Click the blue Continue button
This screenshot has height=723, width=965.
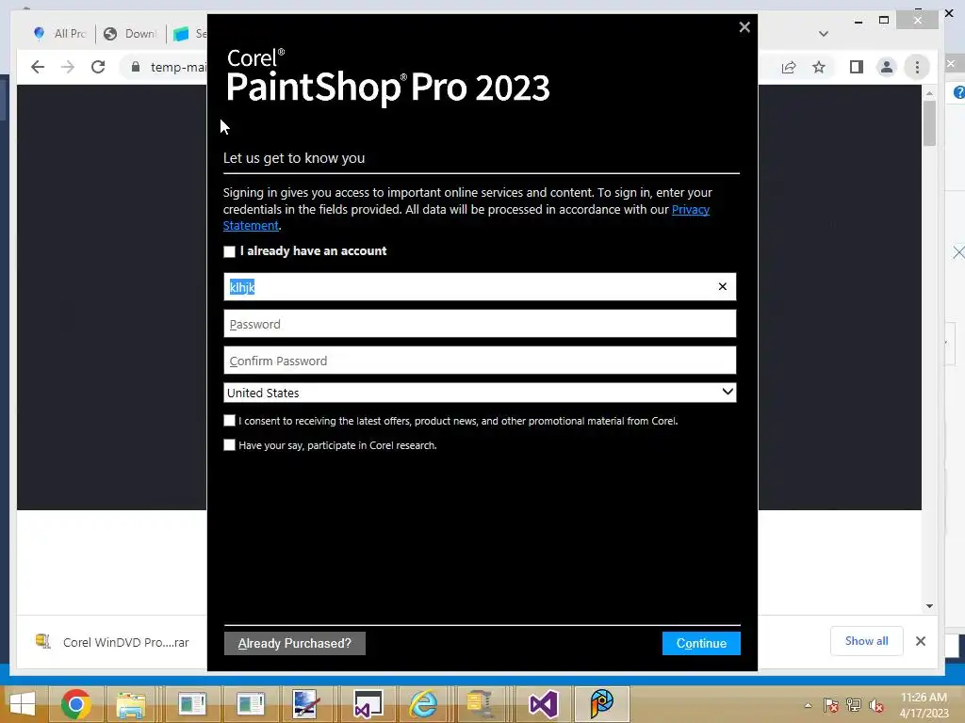pos(701,643)
